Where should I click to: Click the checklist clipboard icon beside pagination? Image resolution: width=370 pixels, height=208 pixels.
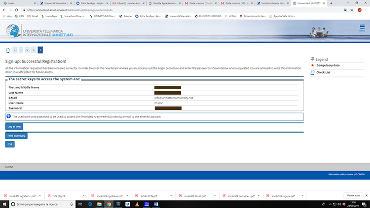point(7,50)
